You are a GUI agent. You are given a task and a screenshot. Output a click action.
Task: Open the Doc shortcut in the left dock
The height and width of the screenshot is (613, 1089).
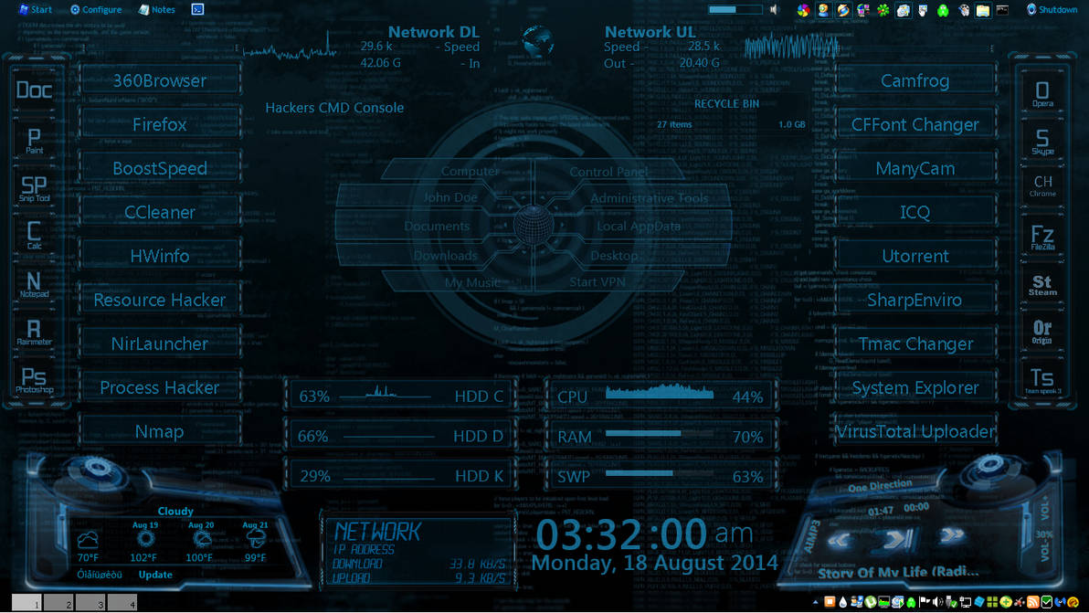34,90
